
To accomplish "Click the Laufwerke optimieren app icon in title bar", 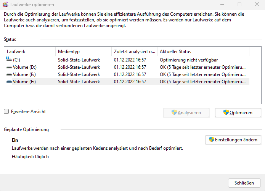I will tap(5, 5).
